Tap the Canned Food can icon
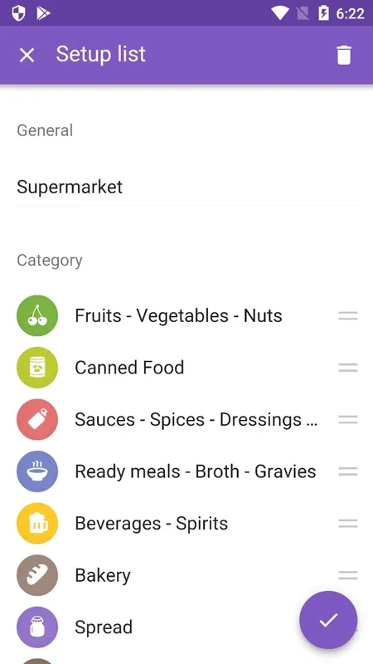Image resolution: width=373 pixels, height=664 pixels. pyautogui.click(x=37, y=368)
